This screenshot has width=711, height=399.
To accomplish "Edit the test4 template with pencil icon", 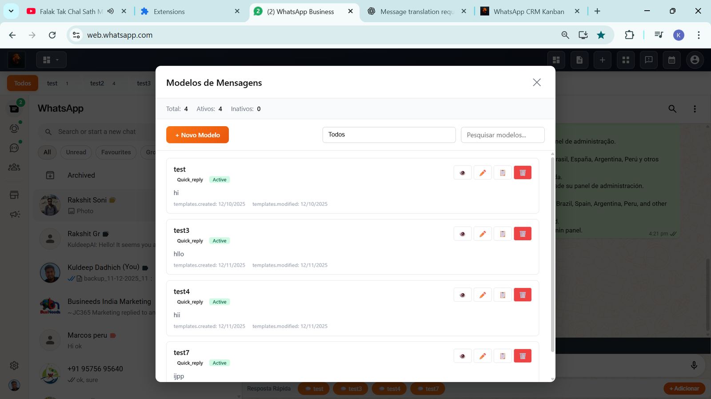I will coord(483,295).
